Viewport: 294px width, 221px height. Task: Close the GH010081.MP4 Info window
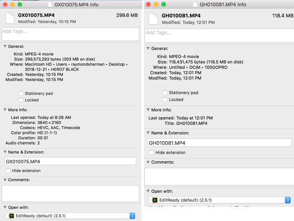pyautogui.click(x=148, y=5)
